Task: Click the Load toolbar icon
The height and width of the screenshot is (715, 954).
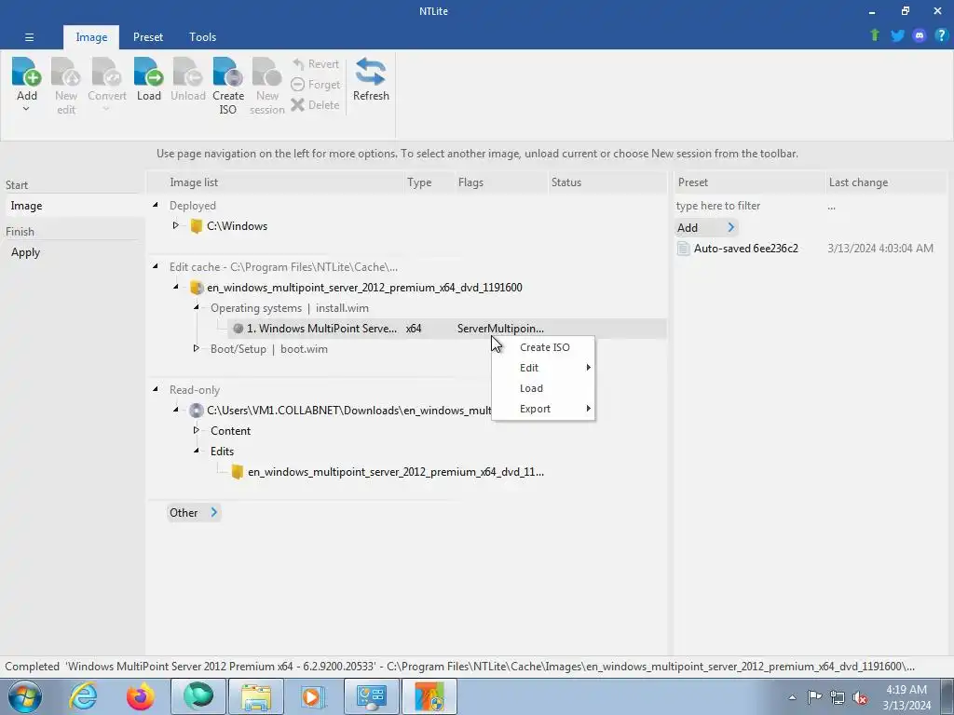Action: point(148,73)
